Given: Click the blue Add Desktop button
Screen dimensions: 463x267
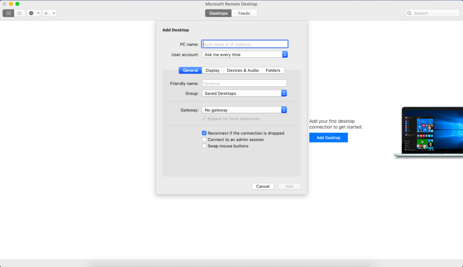Looking at the screenshot, I should (328, 138).
